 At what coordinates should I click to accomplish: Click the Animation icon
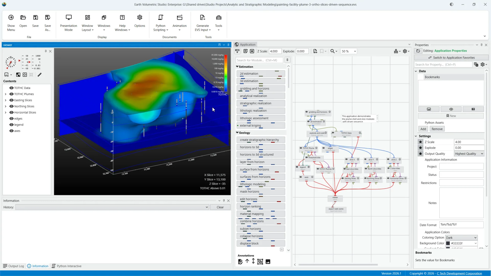click(180, 17)
